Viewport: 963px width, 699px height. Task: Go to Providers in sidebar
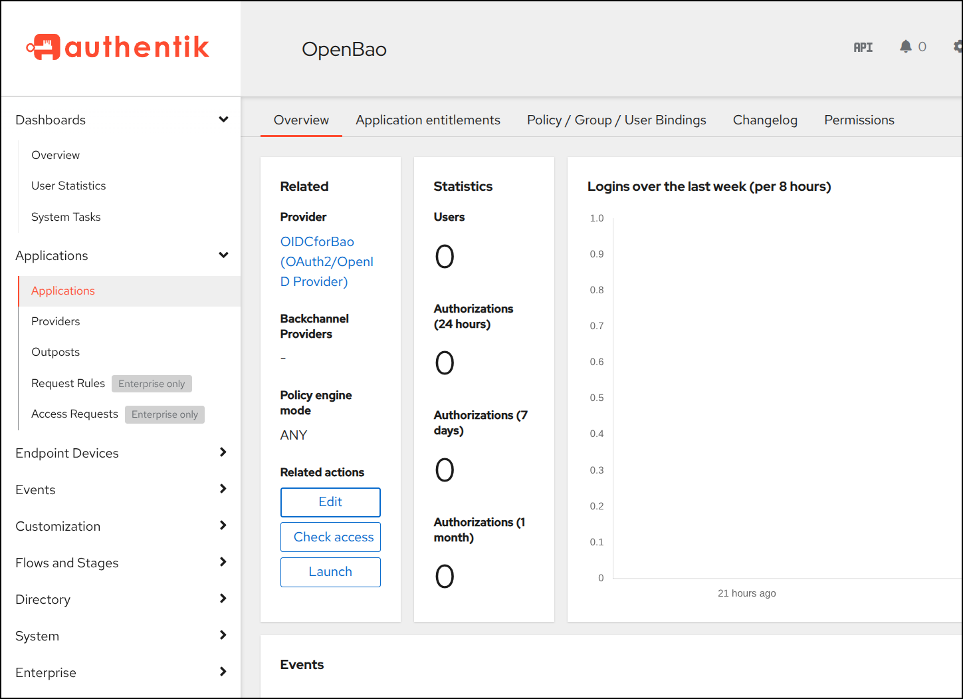(x=56, y=321)
